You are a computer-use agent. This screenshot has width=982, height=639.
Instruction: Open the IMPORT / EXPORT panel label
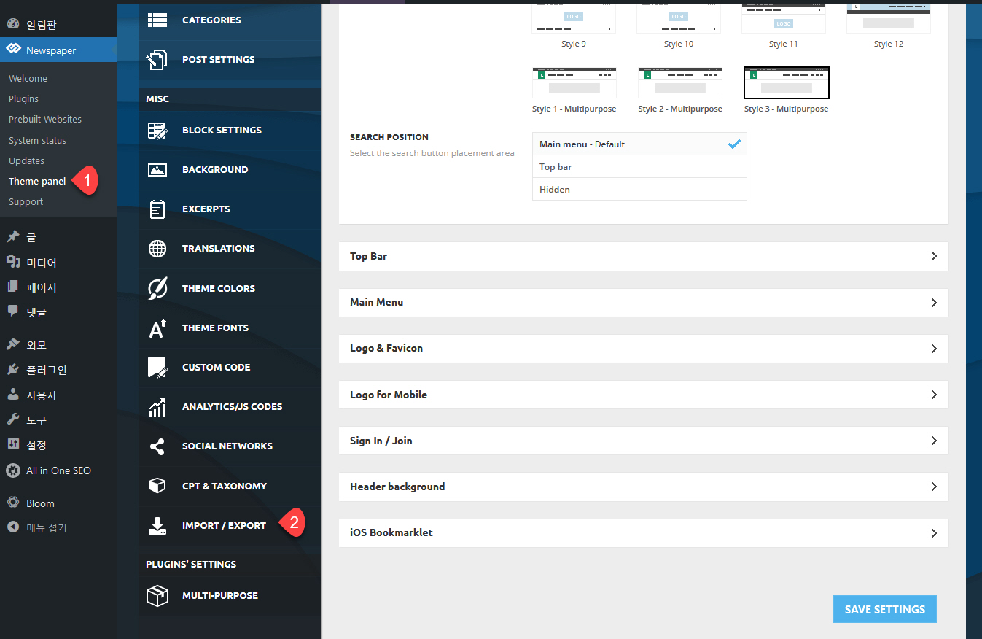click(x=224, y=525)
